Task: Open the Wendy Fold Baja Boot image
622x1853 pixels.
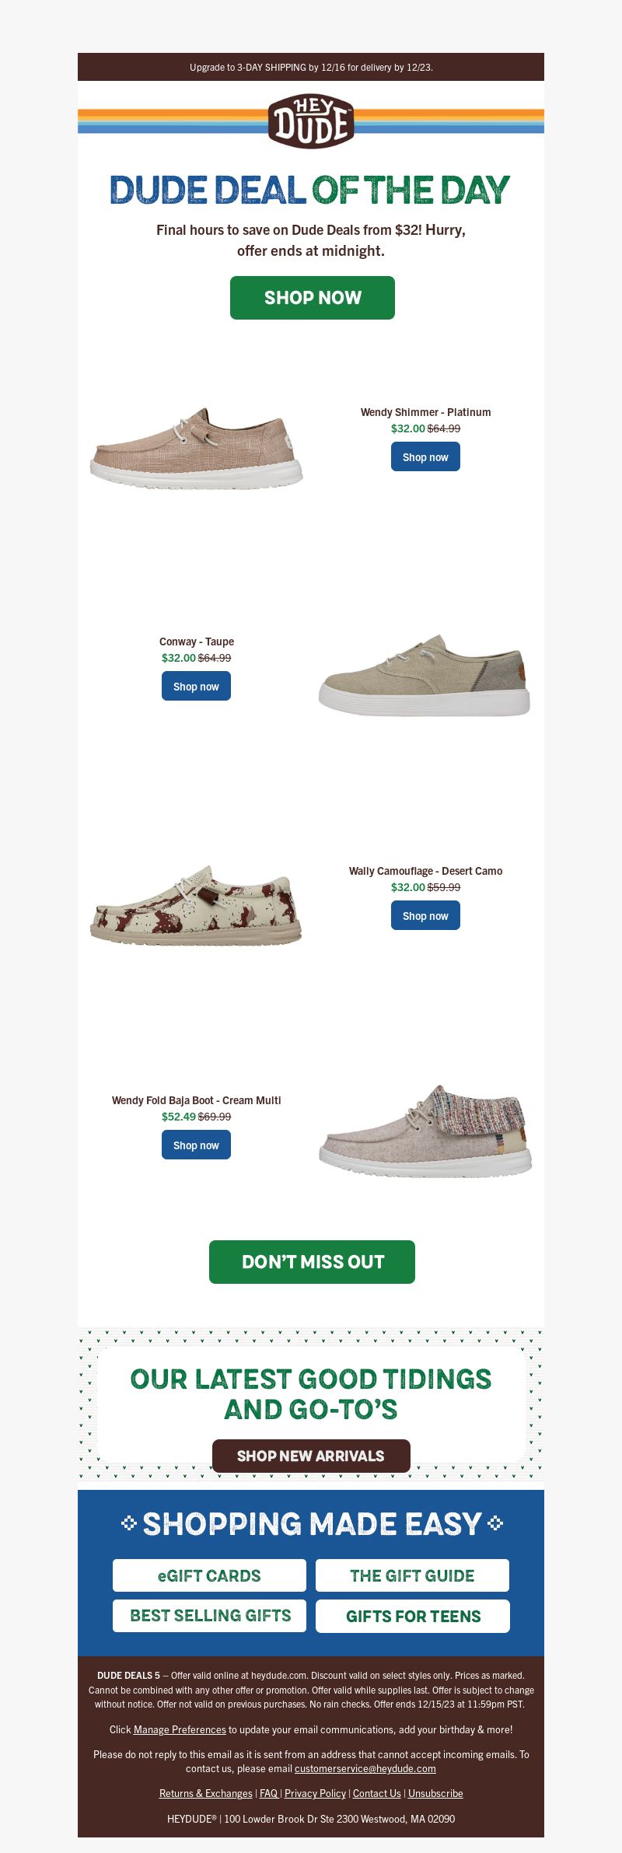Action: coord(425,1131)
